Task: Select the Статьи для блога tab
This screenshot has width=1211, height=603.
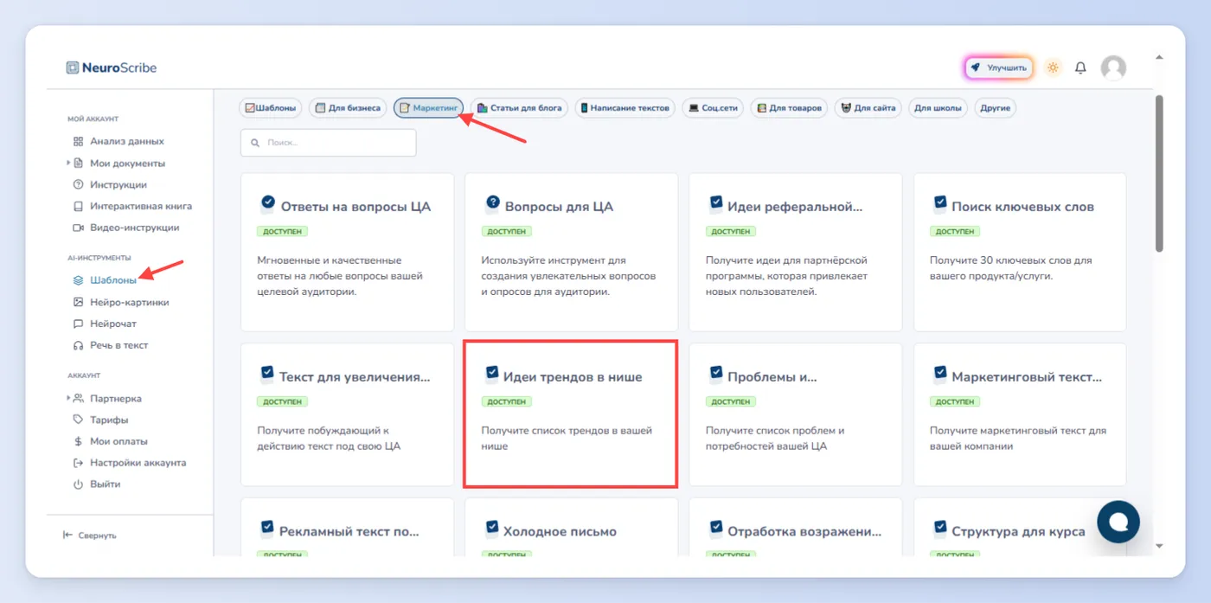Action: [x=519, y=108]
